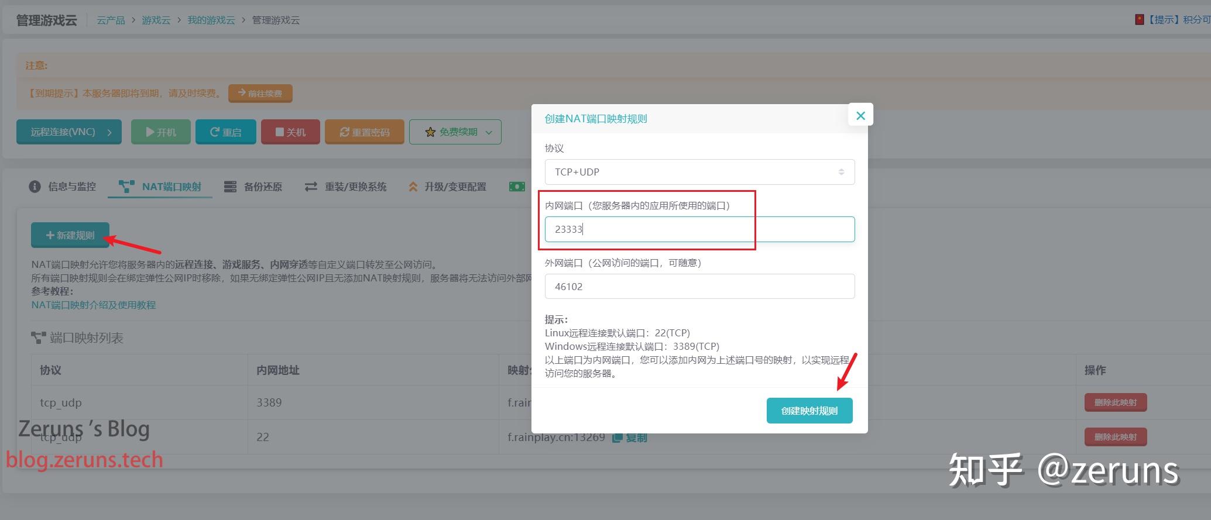Click the 创建映射规则 button
The image size is (1211, 520).
point(809,411)
